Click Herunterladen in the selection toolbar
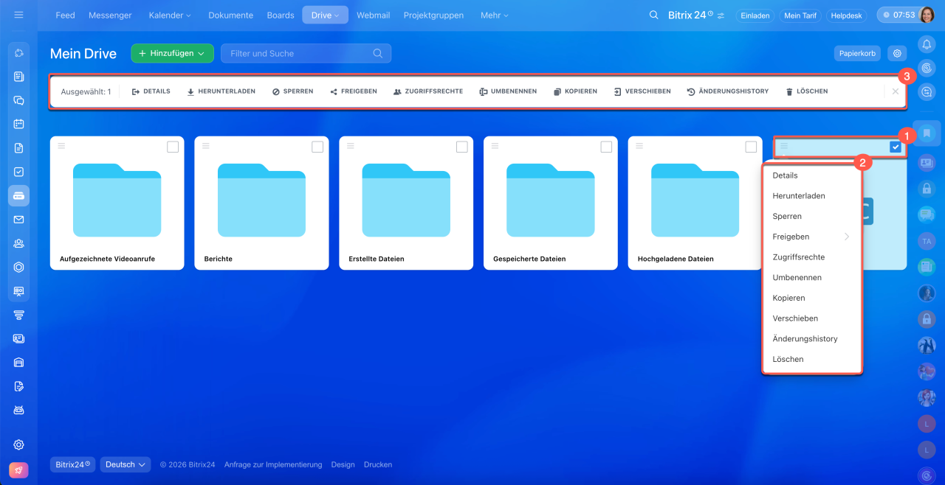Viewport: 945px width, 485px height. click(x=221, y=91)
